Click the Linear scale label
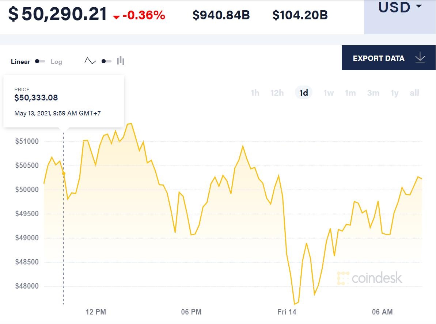The image size is (436, 324). coord(20,62)
